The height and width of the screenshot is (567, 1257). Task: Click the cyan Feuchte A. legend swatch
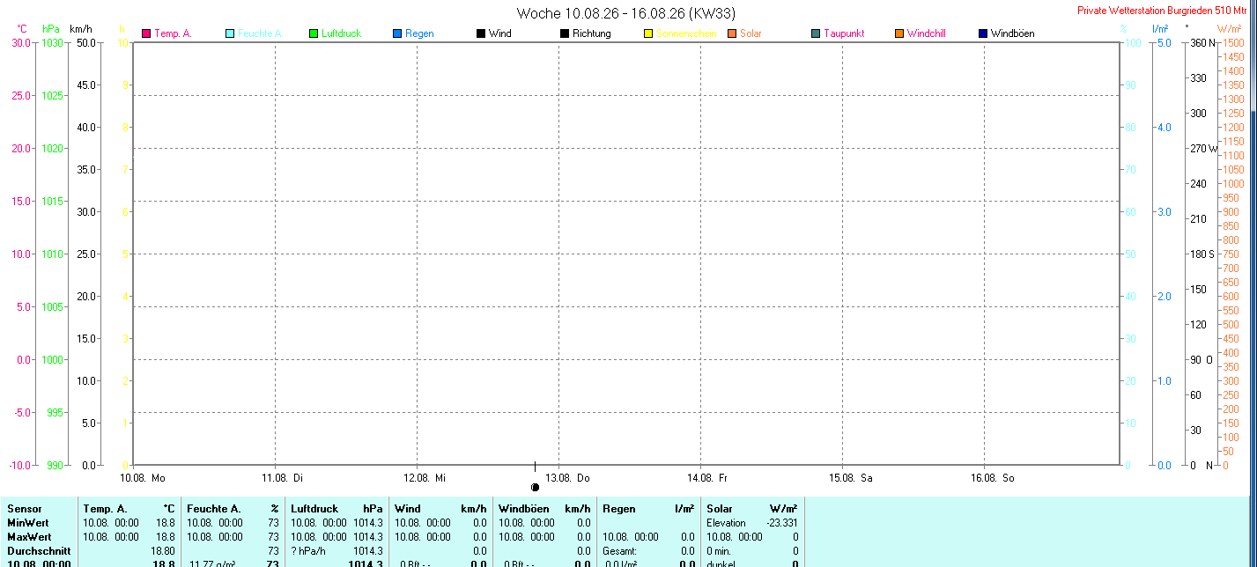[230, 33]
